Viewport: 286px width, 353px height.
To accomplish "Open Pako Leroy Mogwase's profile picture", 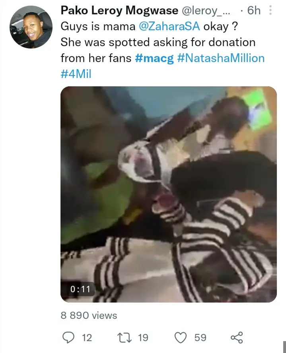I will coord(31,27).
